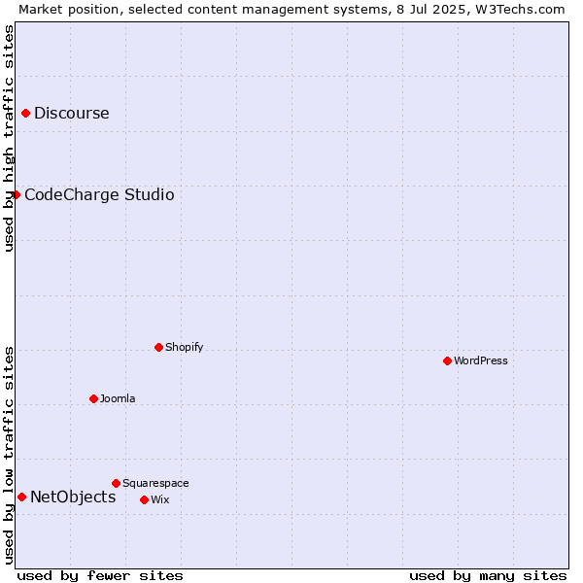
Task: Select the Shopify label text
Action: coord(184,347)
